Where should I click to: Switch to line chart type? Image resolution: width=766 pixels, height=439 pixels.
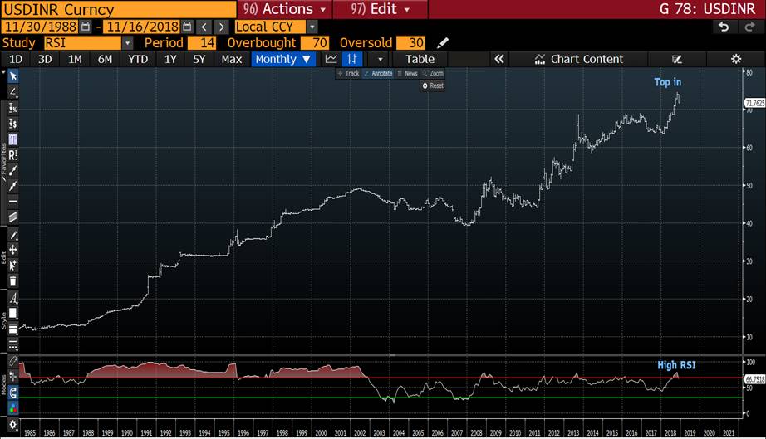pyautogui.click(x=331, y=59)
